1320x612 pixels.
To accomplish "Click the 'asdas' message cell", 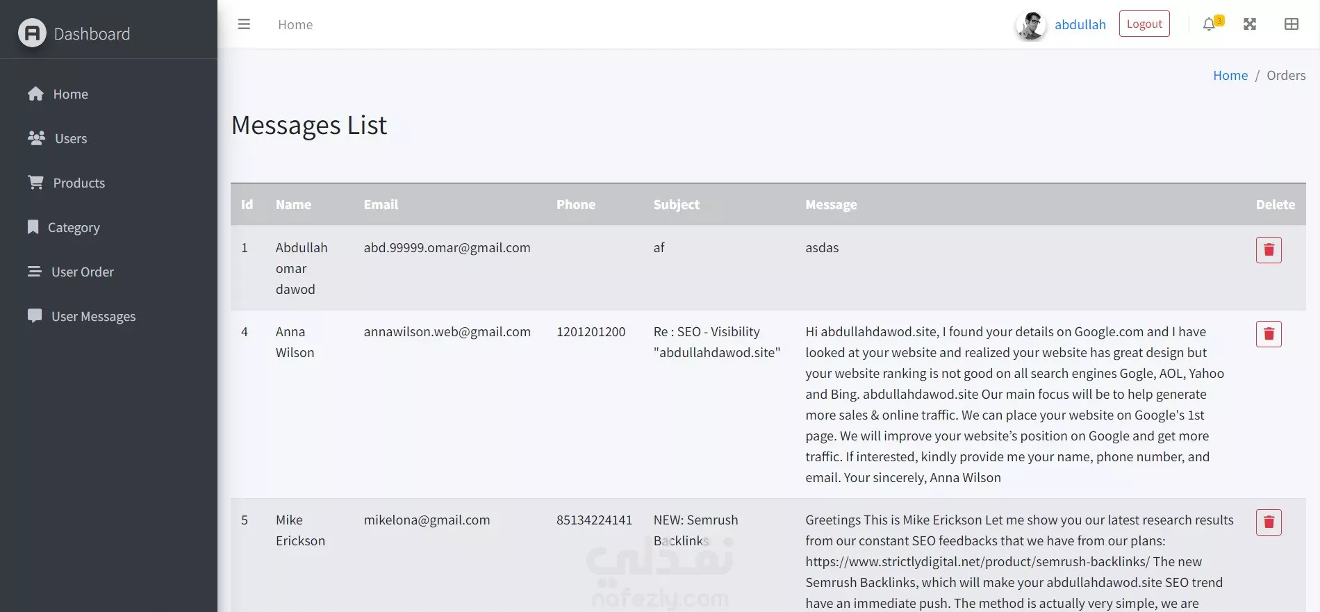I will click(x=822, y=248).
